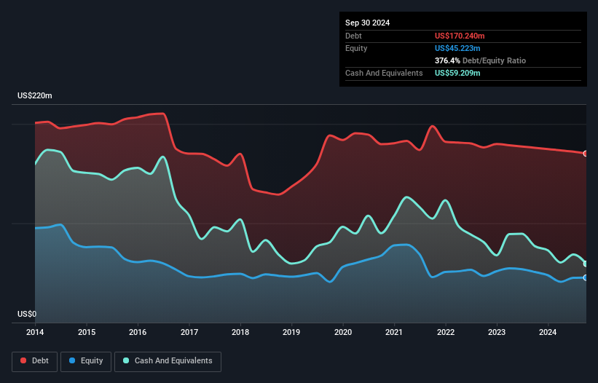
Task: Click the 2016 x-axis label
Action: 138,332
